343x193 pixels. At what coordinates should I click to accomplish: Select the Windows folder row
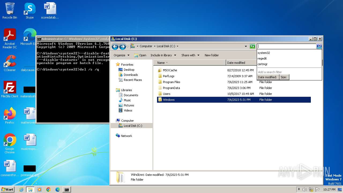[x=234, y=100]
